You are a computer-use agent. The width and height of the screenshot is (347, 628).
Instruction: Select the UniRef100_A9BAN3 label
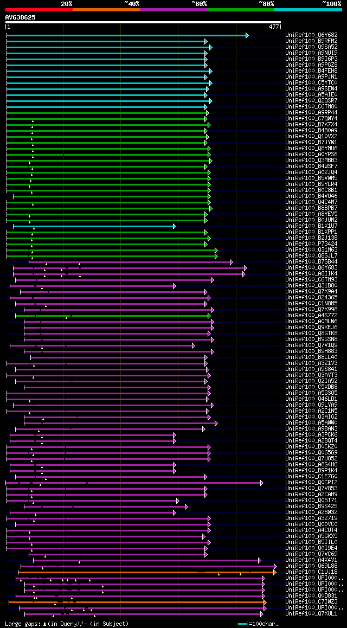[311, 429]
